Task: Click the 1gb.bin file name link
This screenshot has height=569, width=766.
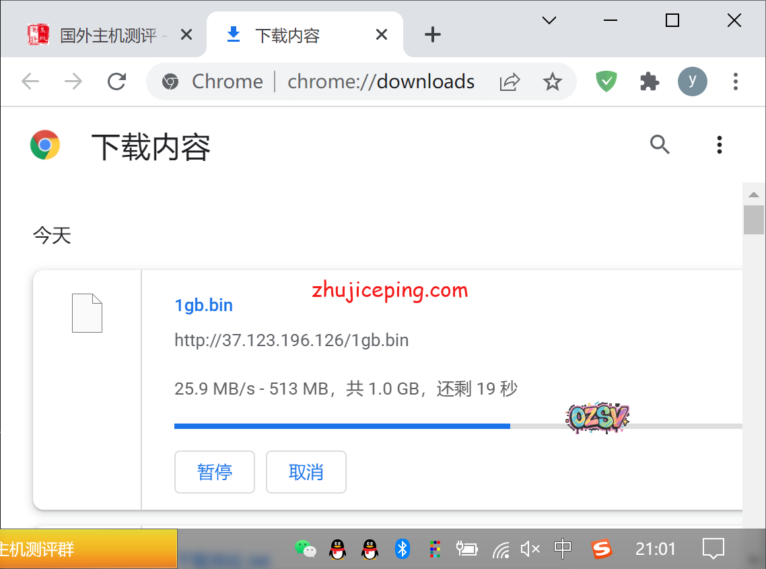Action: click(203, 305)
